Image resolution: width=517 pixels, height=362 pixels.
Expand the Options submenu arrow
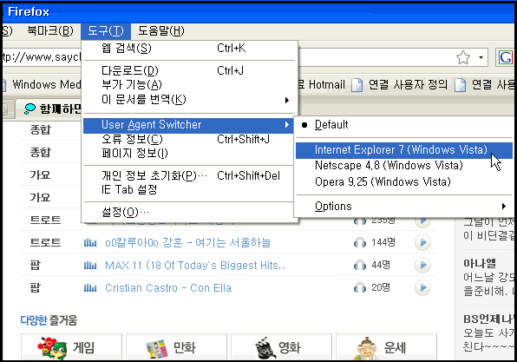[503, 207]
